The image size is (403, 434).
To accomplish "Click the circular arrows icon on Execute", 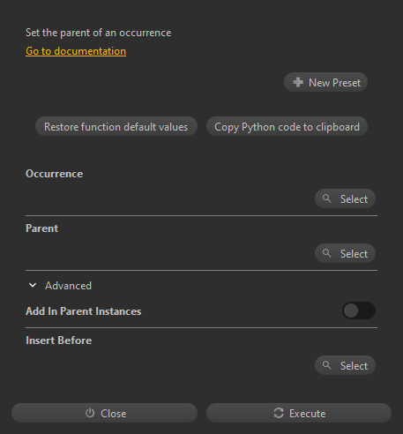I will (279, 413).
